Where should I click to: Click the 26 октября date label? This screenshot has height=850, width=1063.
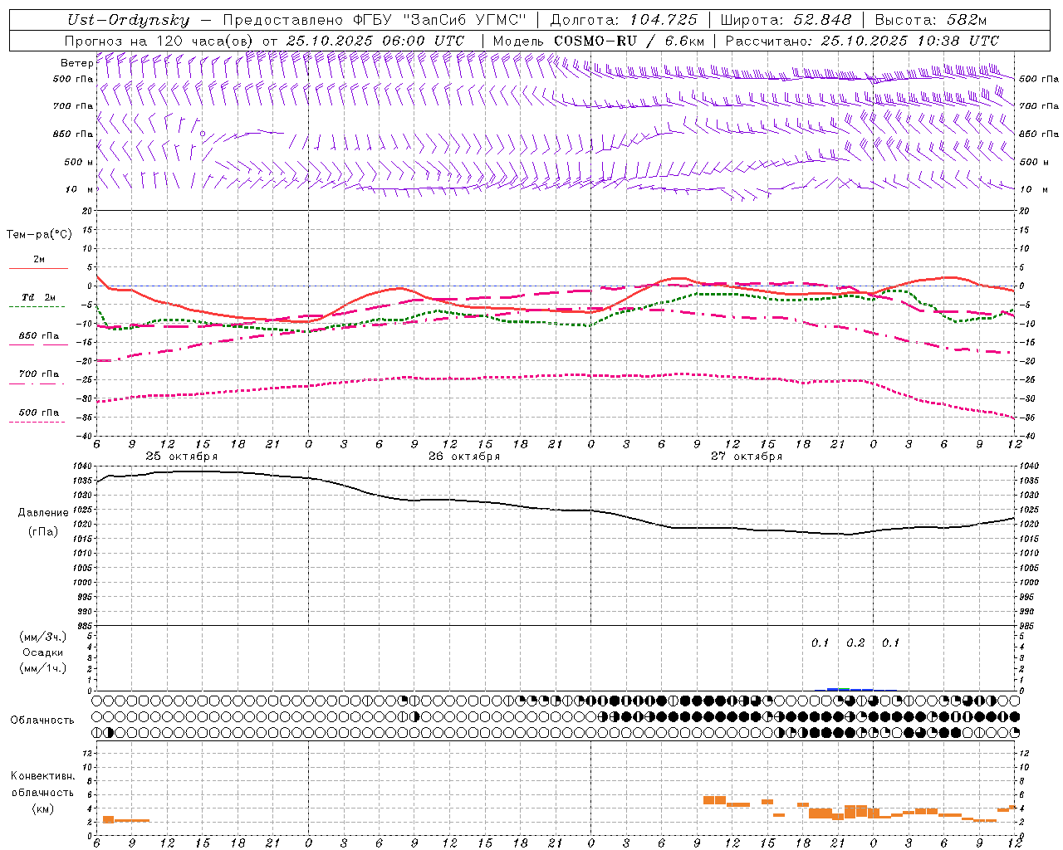click(464, 457)
